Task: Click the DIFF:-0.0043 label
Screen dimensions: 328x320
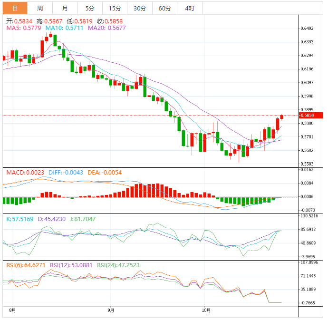Action: pos(66,173)
